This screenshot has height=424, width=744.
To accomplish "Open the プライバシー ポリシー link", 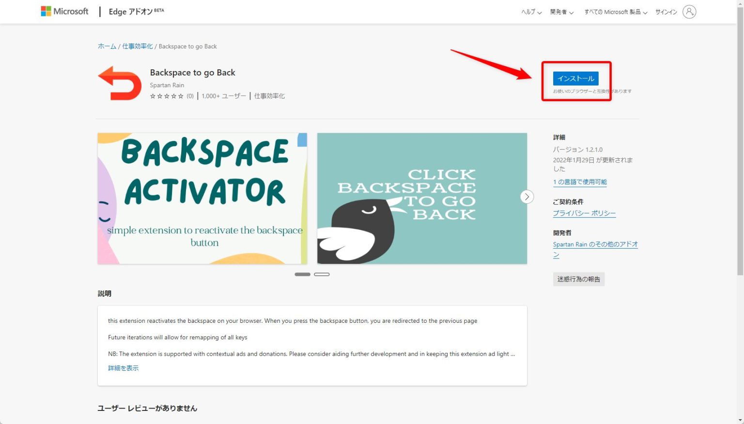I will tap(584, 213).
